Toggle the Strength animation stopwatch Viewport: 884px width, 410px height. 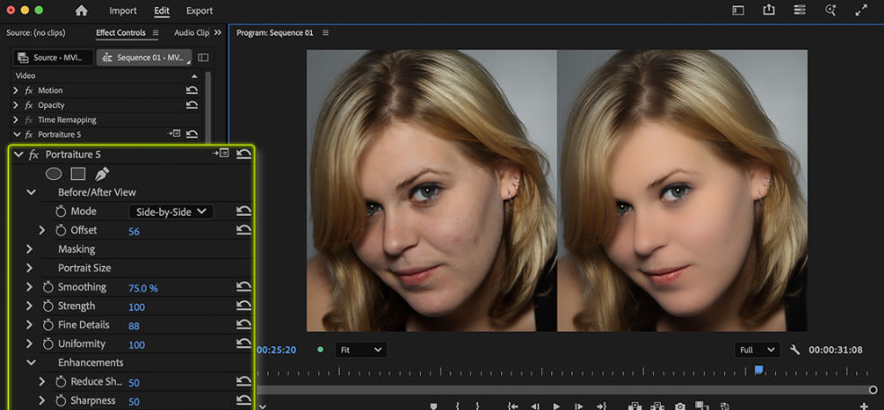coord(49,307)
